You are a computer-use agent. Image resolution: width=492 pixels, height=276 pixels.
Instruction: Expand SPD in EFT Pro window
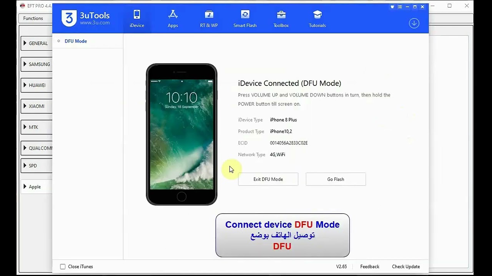click(x=37, y=166)
